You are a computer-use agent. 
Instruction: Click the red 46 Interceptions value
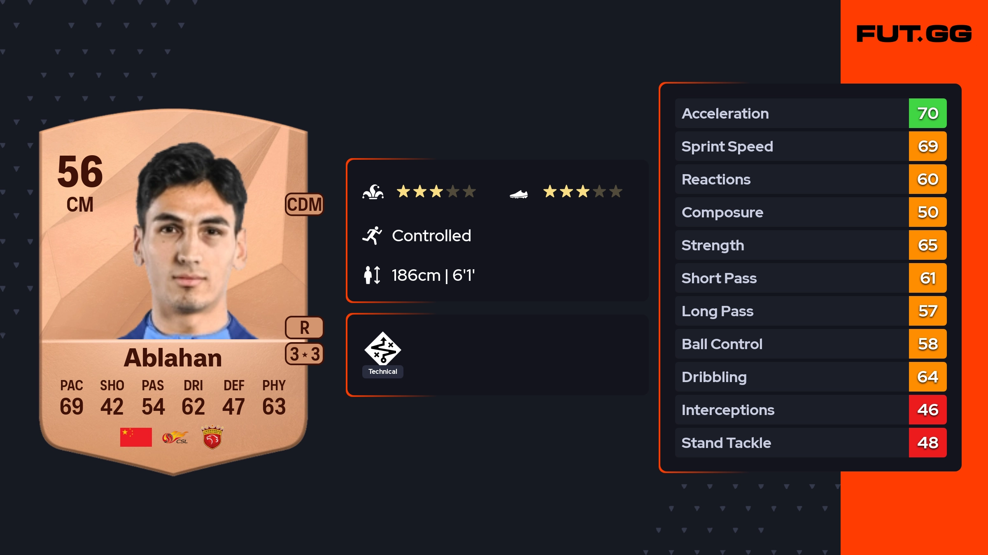click(928, 410)
